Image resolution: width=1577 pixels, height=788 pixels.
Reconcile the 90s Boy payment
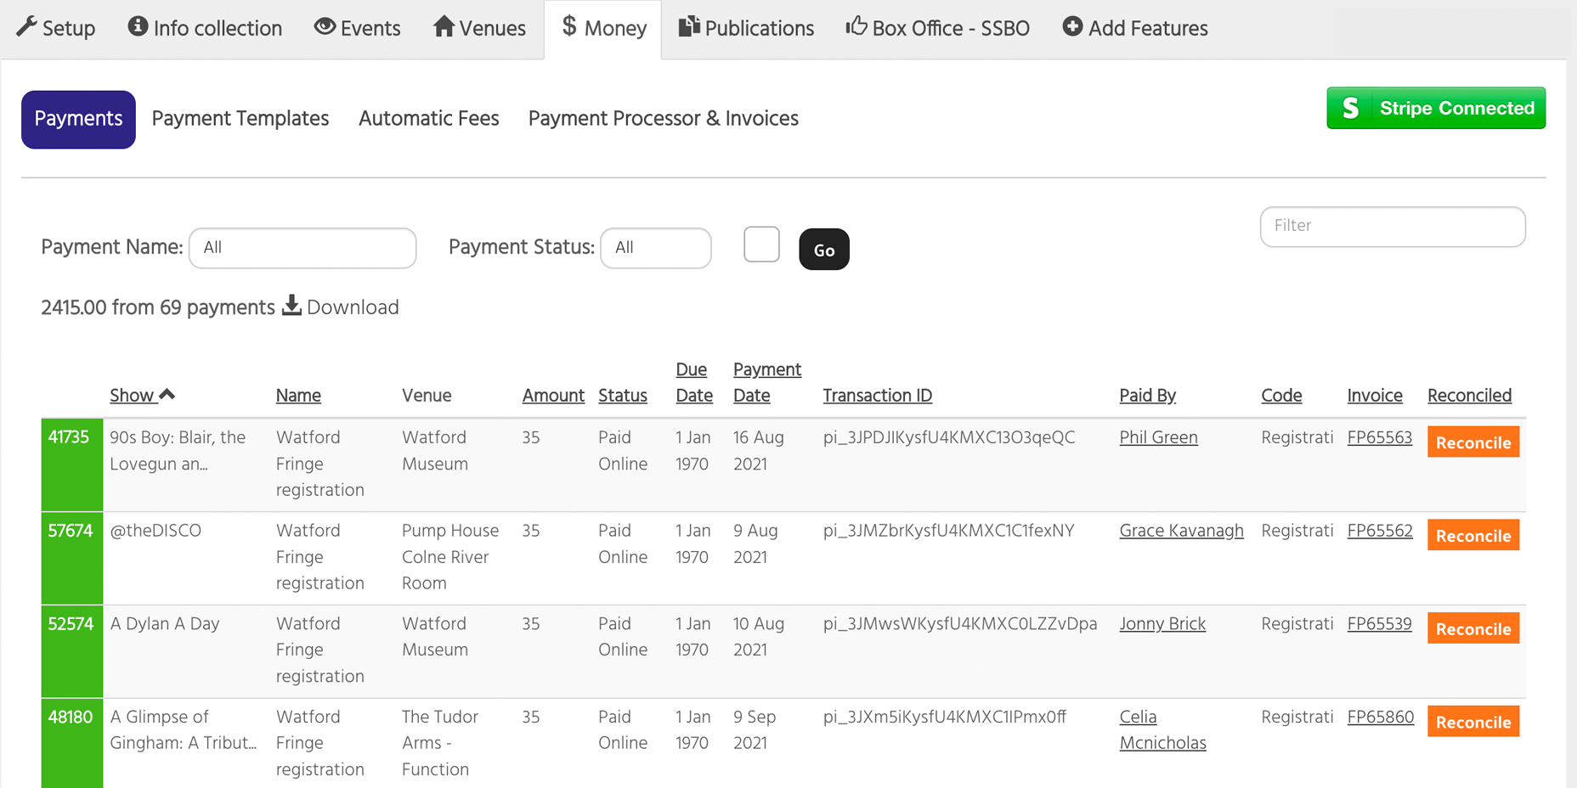point(1473,442)
